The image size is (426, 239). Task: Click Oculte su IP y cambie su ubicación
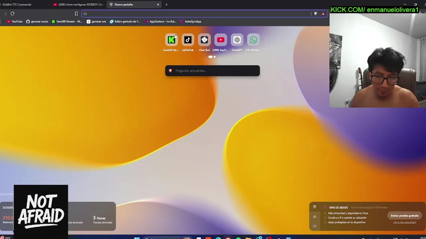tap(347, 218)
